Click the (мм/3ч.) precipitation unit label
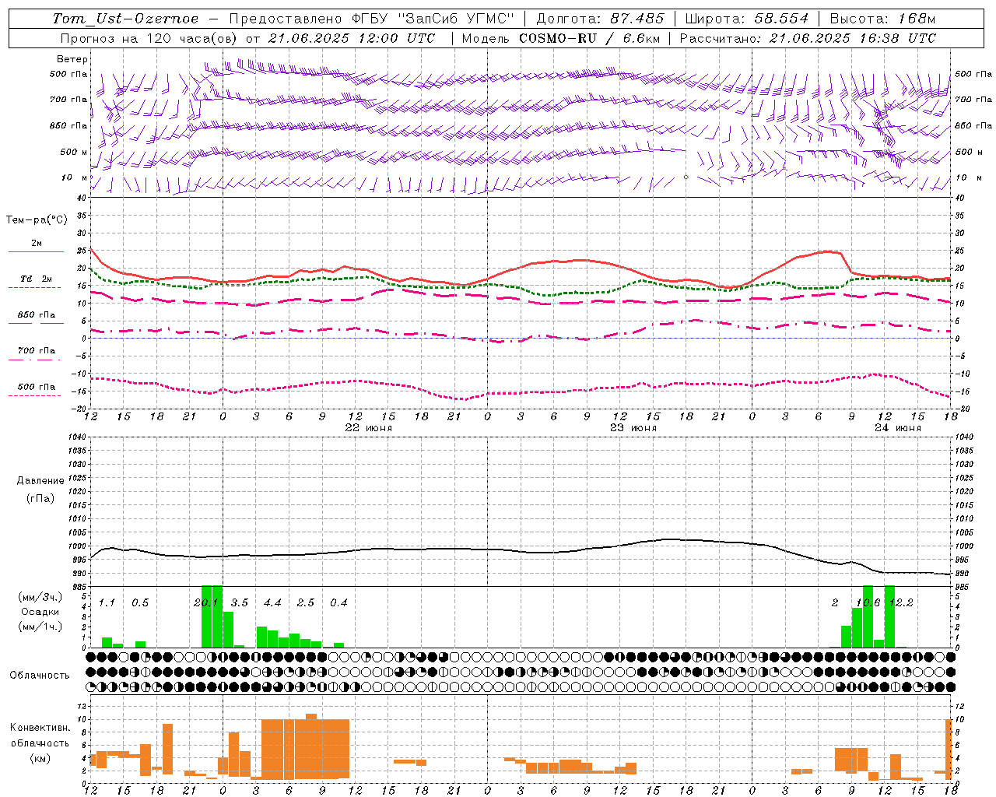The height and width of the screenshot is (797, 996). [x=40, y=597]
